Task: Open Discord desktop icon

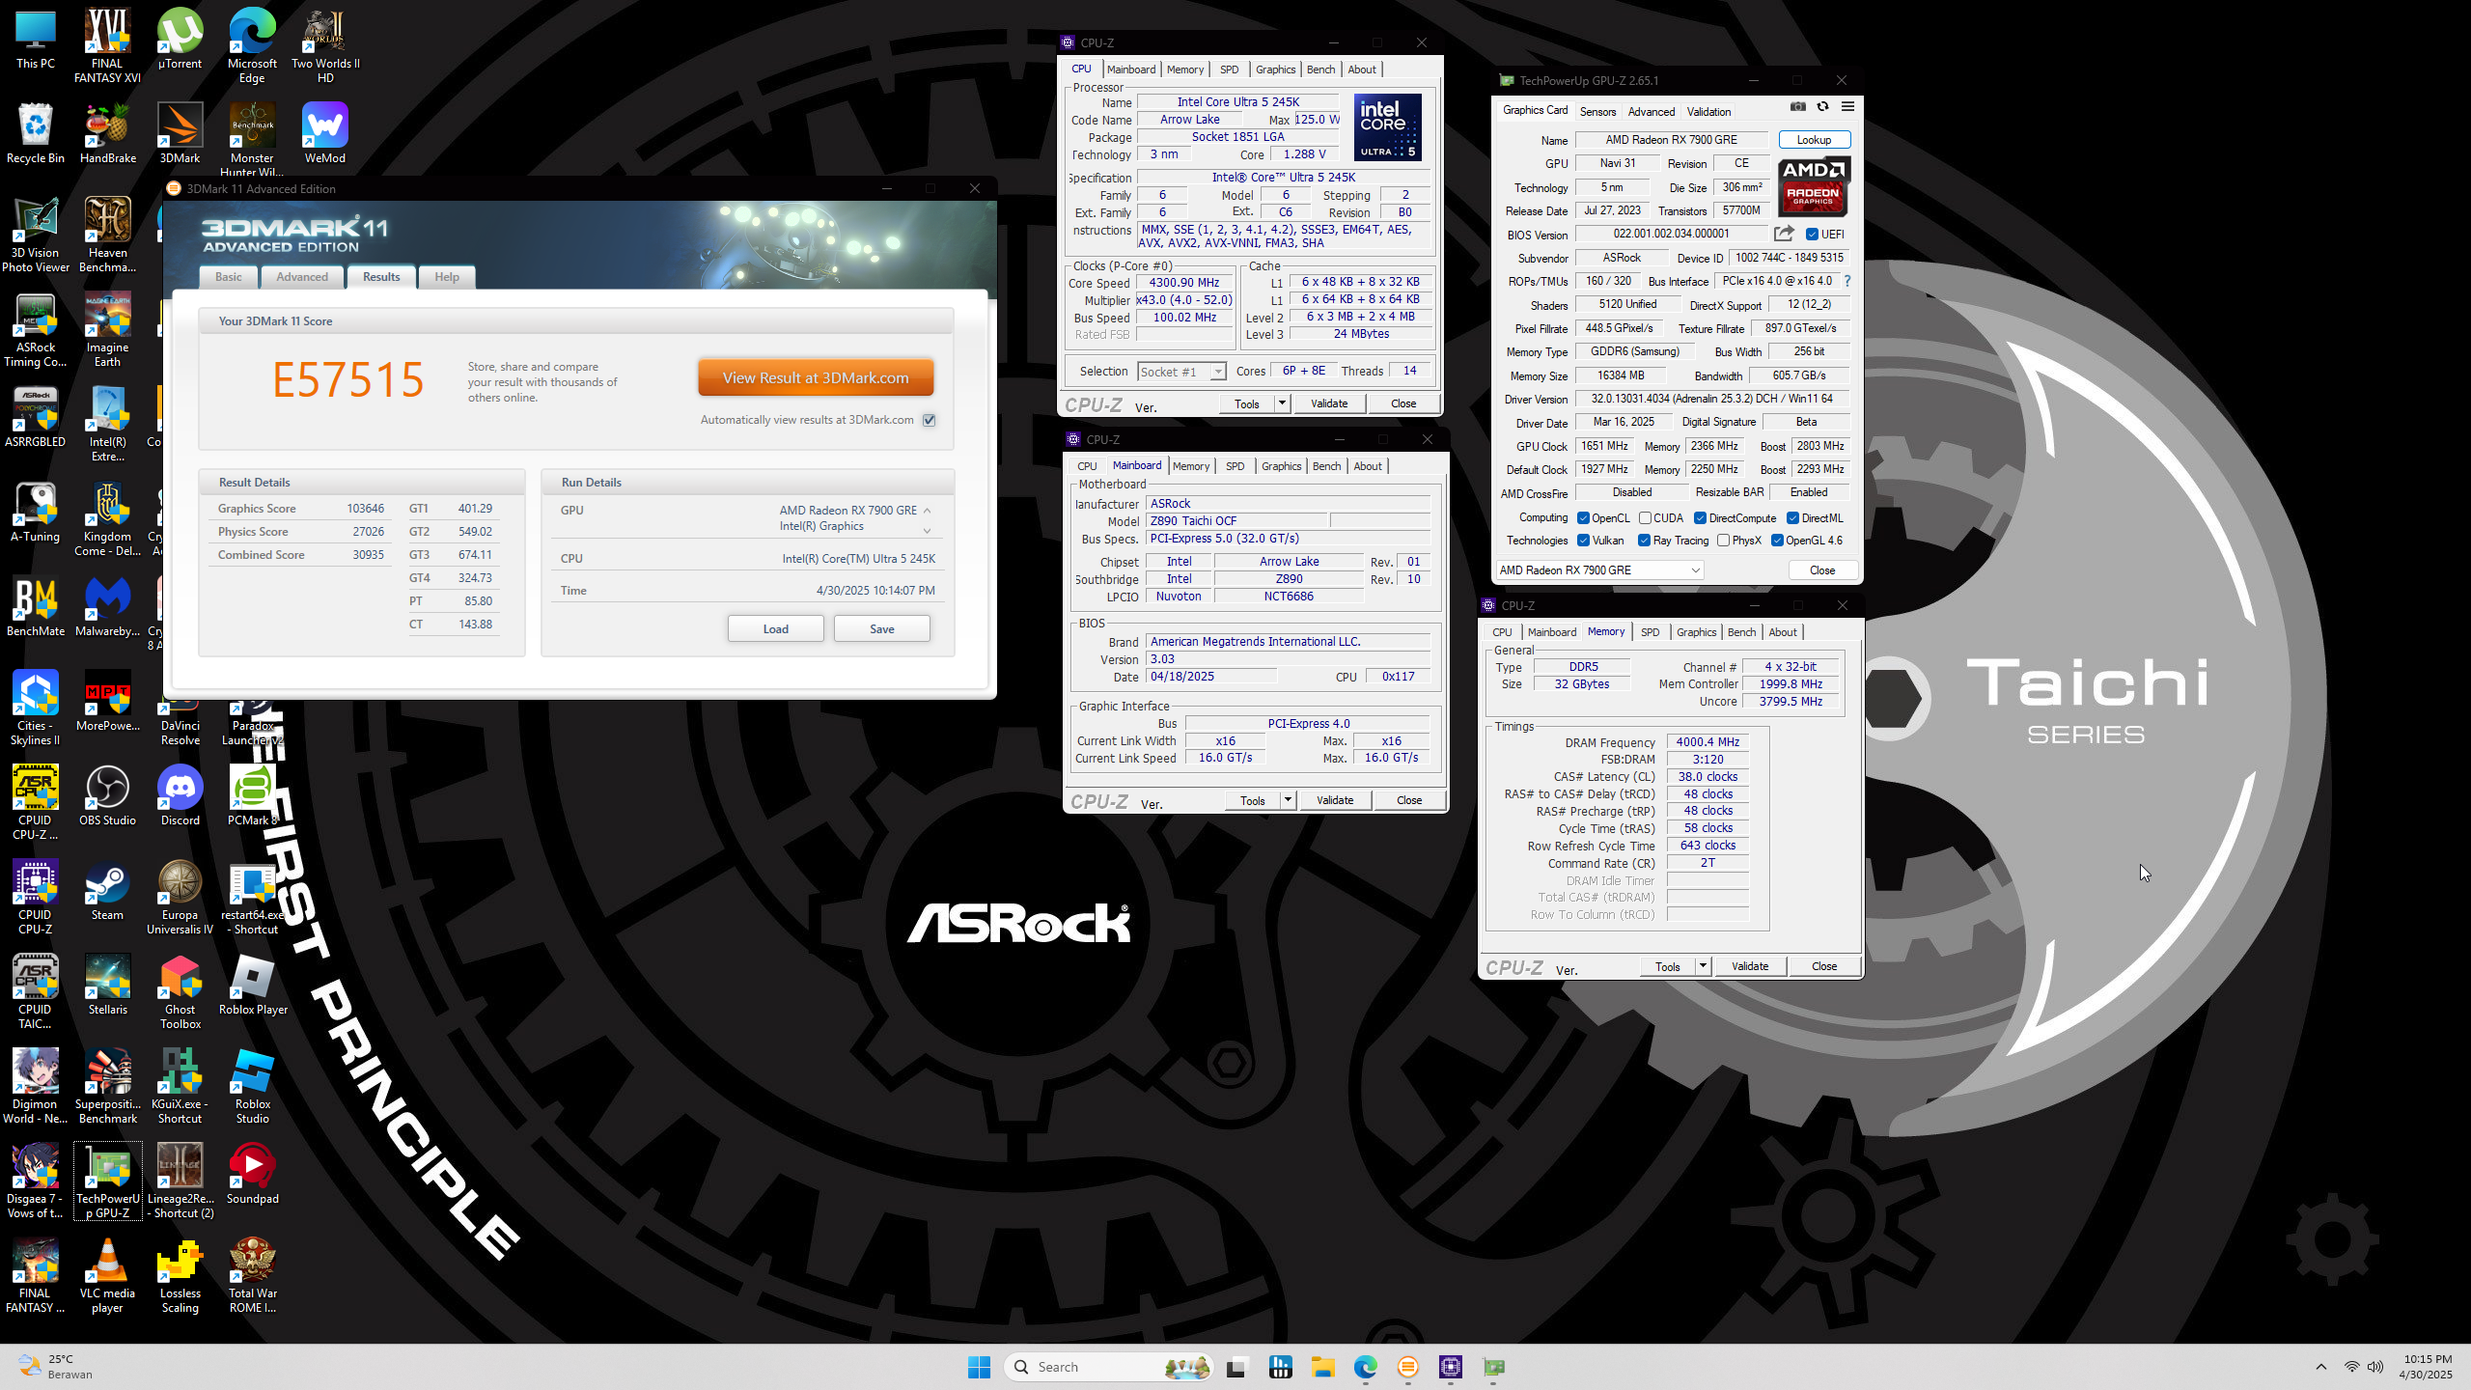Action: coord(180,796)
